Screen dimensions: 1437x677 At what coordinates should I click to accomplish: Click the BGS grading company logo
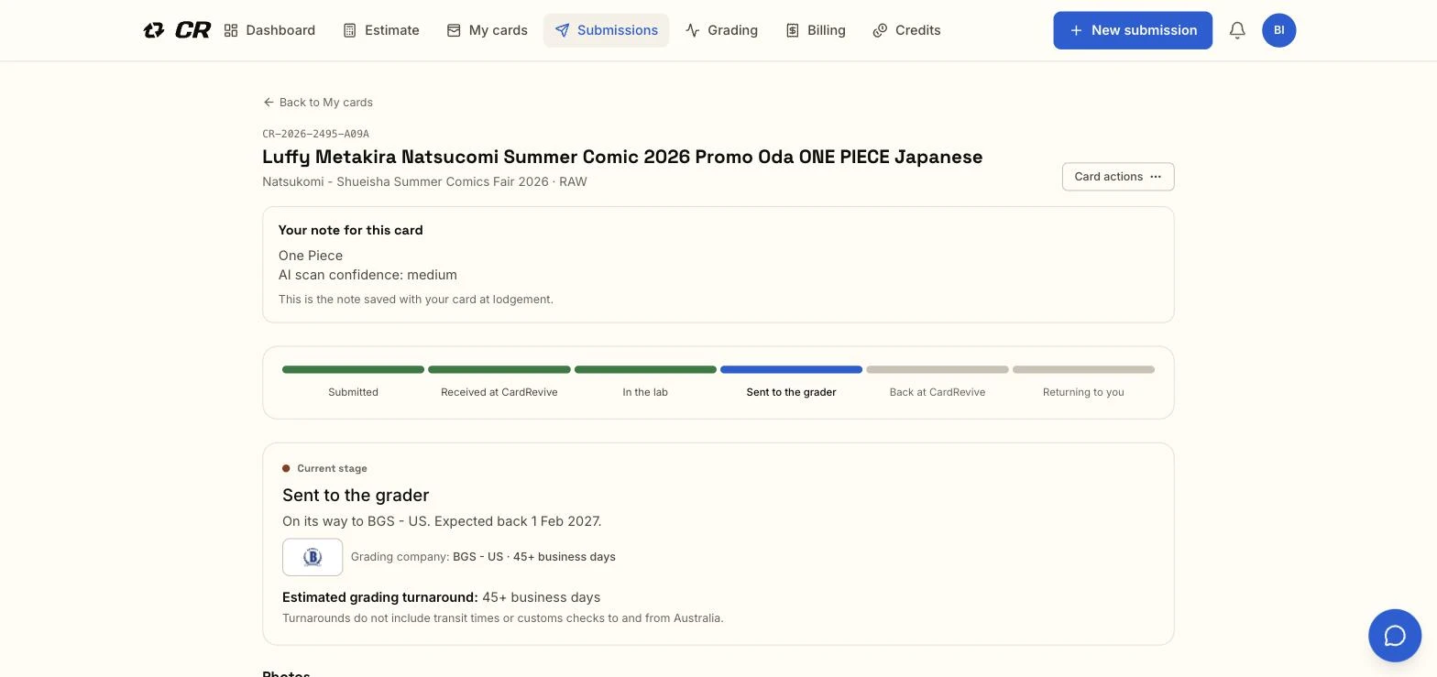tap(313, 557)
